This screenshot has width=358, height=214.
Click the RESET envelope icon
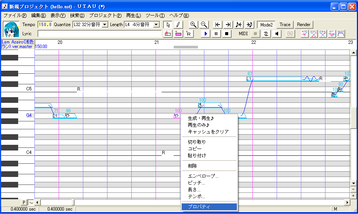pos(341,34)
